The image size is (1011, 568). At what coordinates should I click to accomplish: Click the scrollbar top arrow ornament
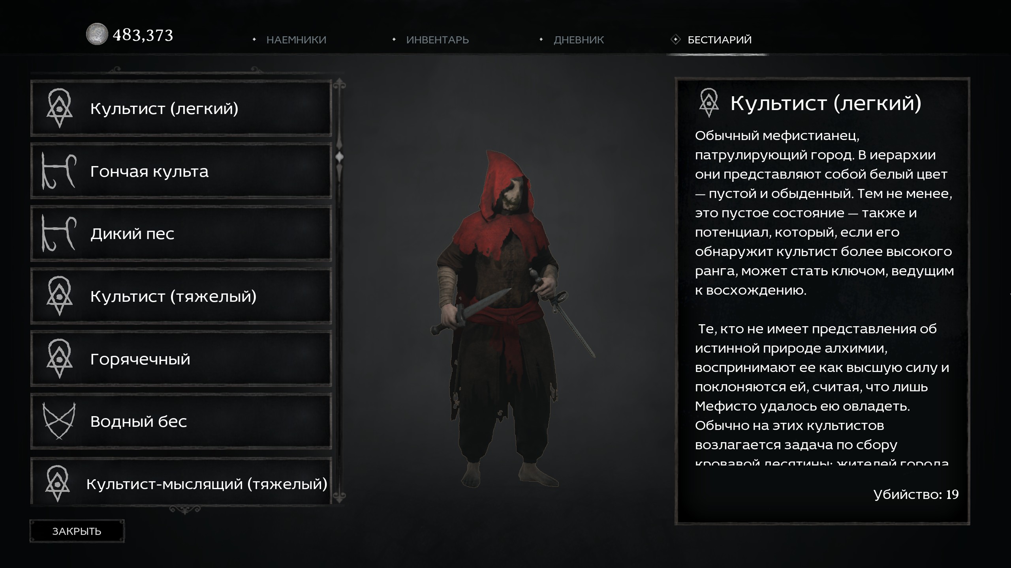pos(339,84)
